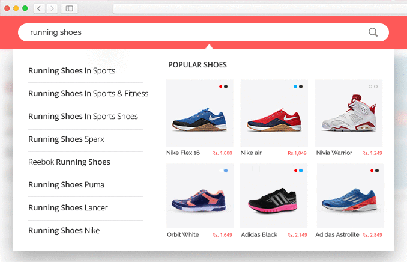Pick blue color on Adidas Black card
The image size is (407, 262).
coord(301,171)
